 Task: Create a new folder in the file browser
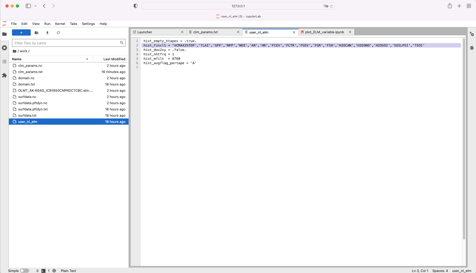pos(36,33)
